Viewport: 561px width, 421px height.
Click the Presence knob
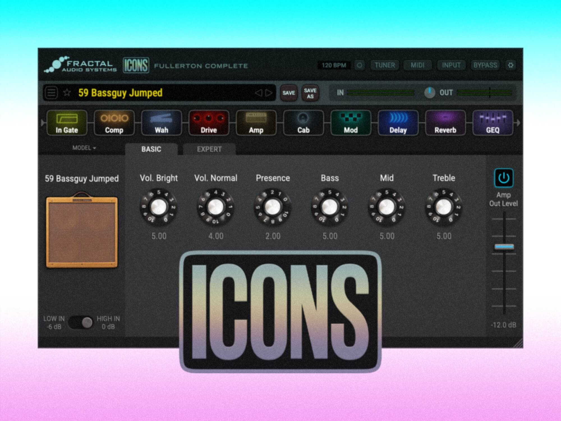pos(273,207)
